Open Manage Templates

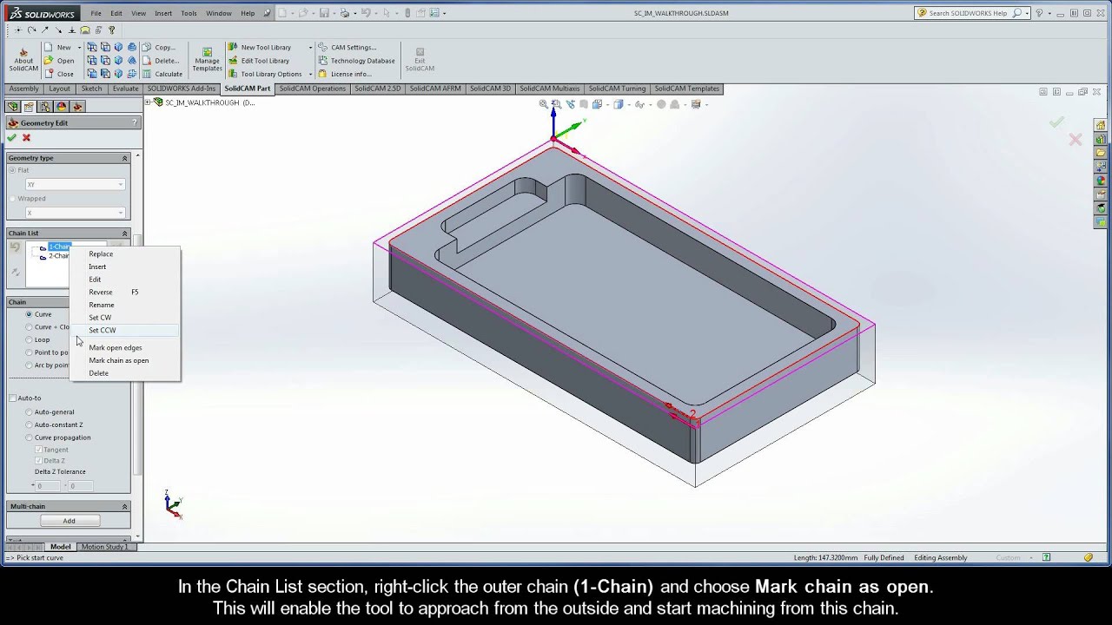[x=207, y=60]
